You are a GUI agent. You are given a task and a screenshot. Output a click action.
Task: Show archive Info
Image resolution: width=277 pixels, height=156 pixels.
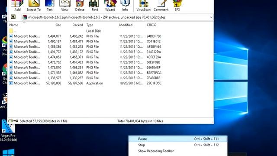[125, 6]
